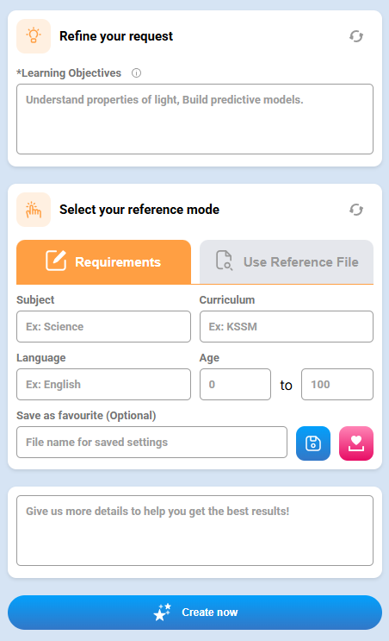Click into the Language field
389x641 pixels.
103,384
